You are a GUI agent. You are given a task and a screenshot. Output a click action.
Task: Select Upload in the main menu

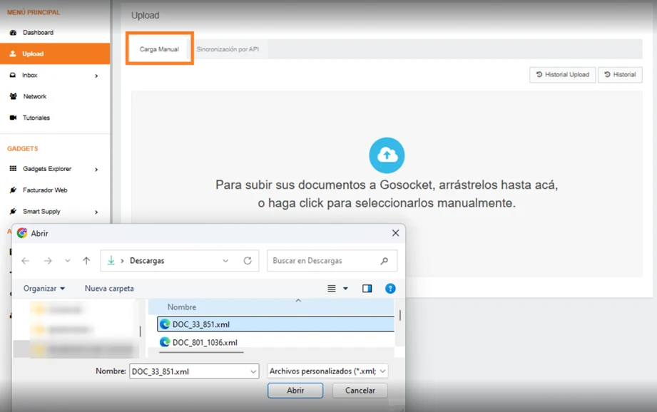pyautogui.click(x=55, y=53)
